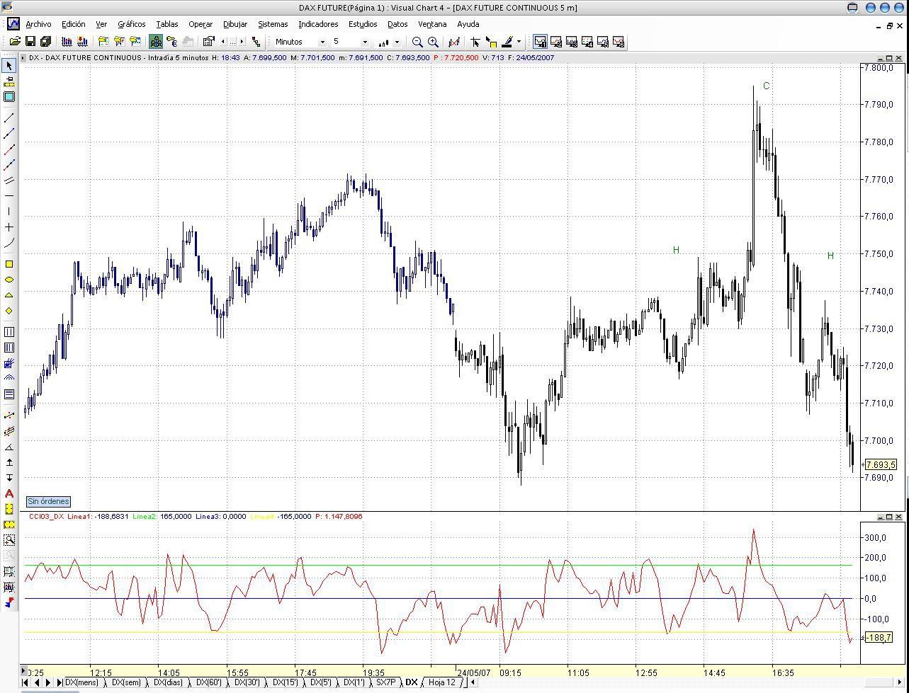This screenshot has height=693, width=909.
Task: Select the down arrow marker tool
Action: (9, 478)
